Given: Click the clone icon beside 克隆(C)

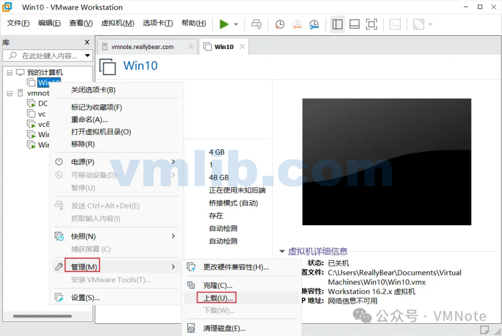Looking at the screenshot, I should pyautogui.click(x=191, y=285).
